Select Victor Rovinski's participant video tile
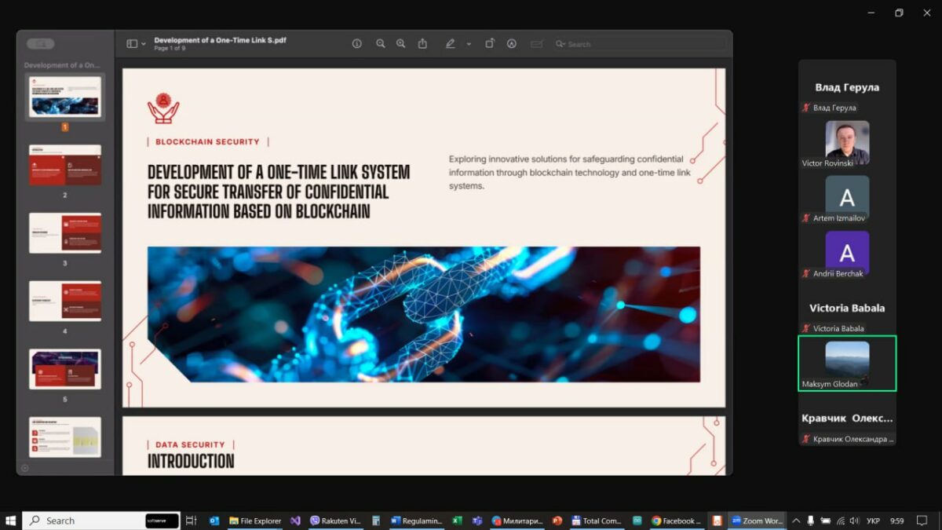942x530 pixels. click(x=847, y=143)
